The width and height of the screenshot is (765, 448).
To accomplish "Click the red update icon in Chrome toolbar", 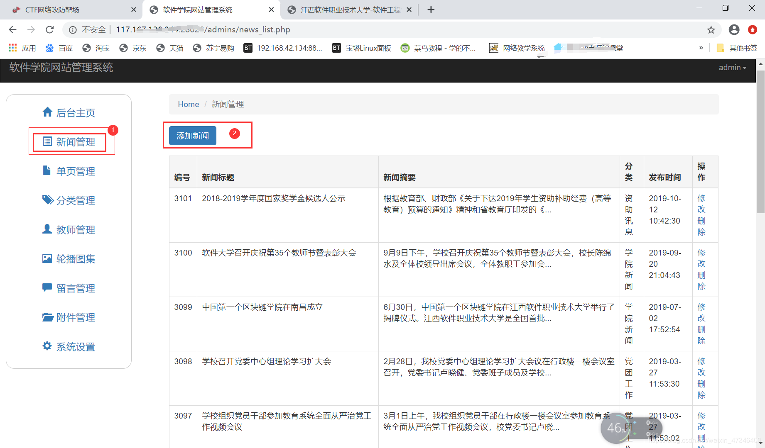I will tap(752, 29).
